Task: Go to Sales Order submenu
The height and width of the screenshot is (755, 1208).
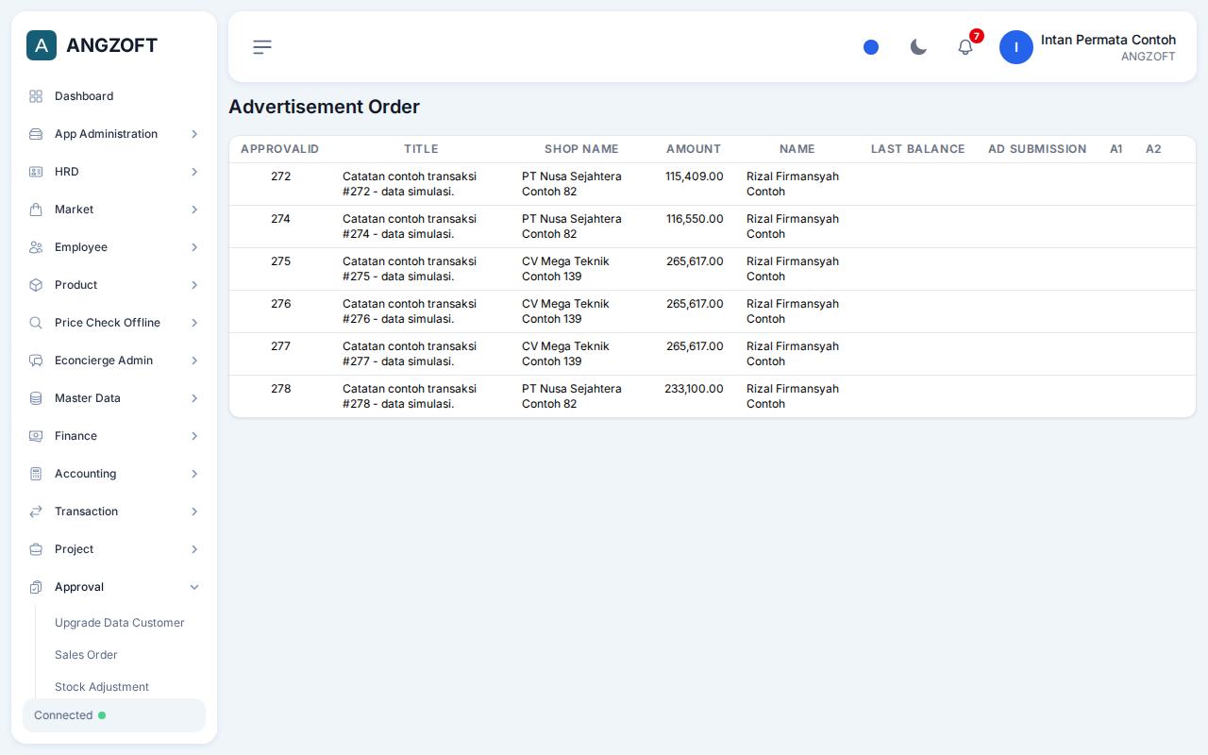Action: coord(86,655)
